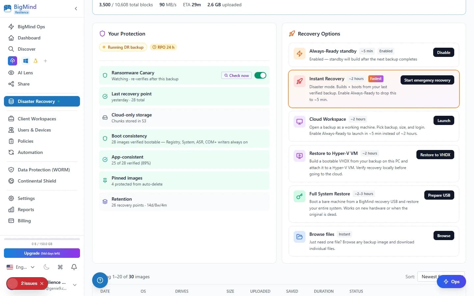The width and height of the screenshot is (474, 296).
Task: Select the Last recovery point row
Action: pos(184,96)
